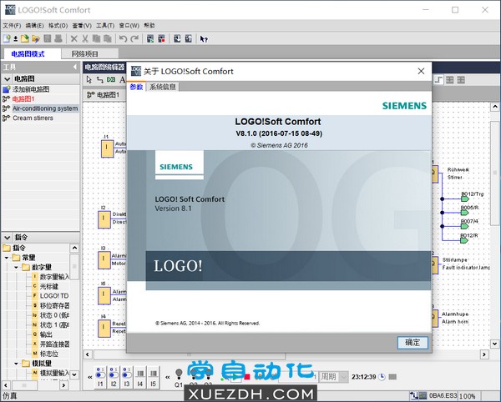Viewport: 501px width, 402px height.
Task: Select the arrow selection tool in editor
Action: (89, 79)
